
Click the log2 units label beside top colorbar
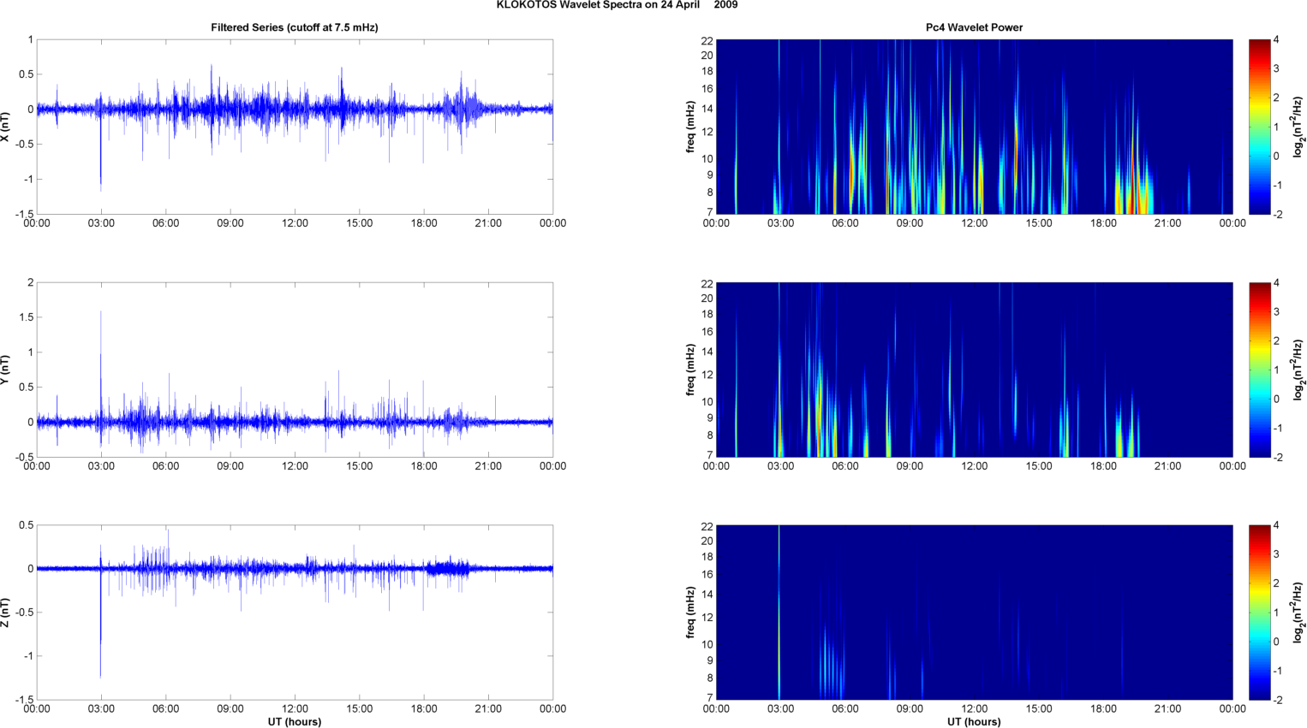pyautogui.click(x=1298, y=127)
